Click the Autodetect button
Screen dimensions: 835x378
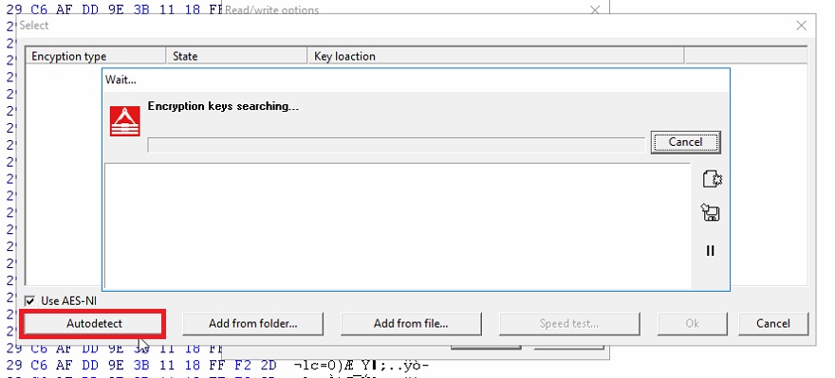pyautogui.click(x=94, y=323)
